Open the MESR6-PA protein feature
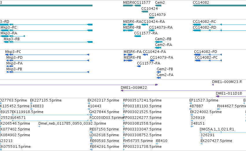This screenshot has height=151, width=246. [128, 55]
